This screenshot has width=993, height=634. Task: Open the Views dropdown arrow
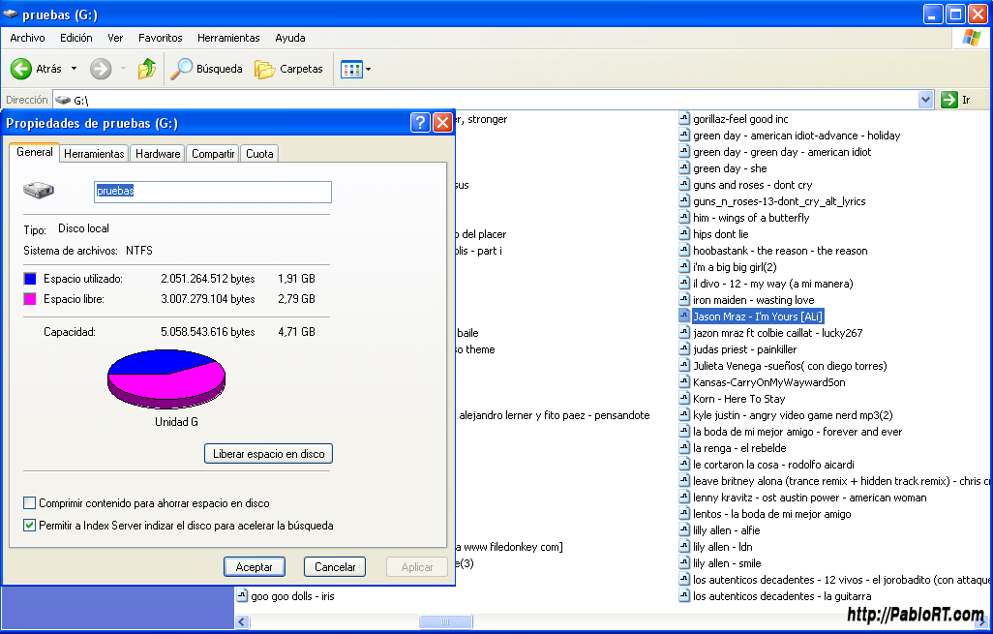tap(369, 70)
